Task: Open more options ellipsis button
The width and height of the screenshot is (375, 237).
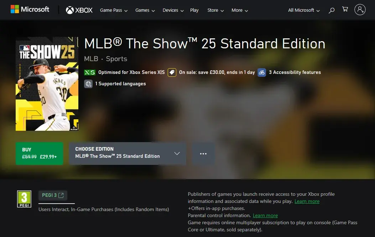Action: click(x=203, y=154)
